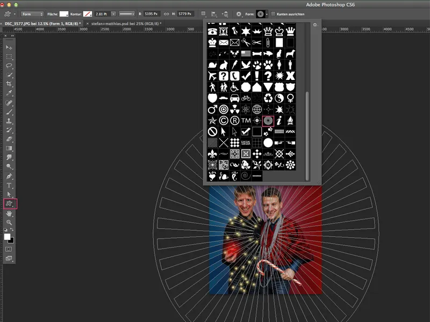
Task: Select the Rectangular Marquee tool
Action: 9,57
